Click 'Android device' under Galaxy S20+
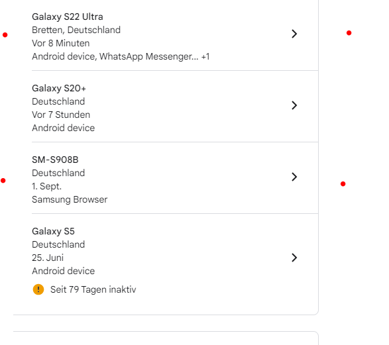This screenshot has height=345, width=389. point(63,128)
